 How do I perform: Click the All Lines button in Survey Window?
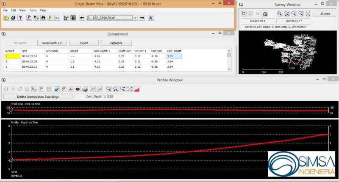tap(325, 14)
